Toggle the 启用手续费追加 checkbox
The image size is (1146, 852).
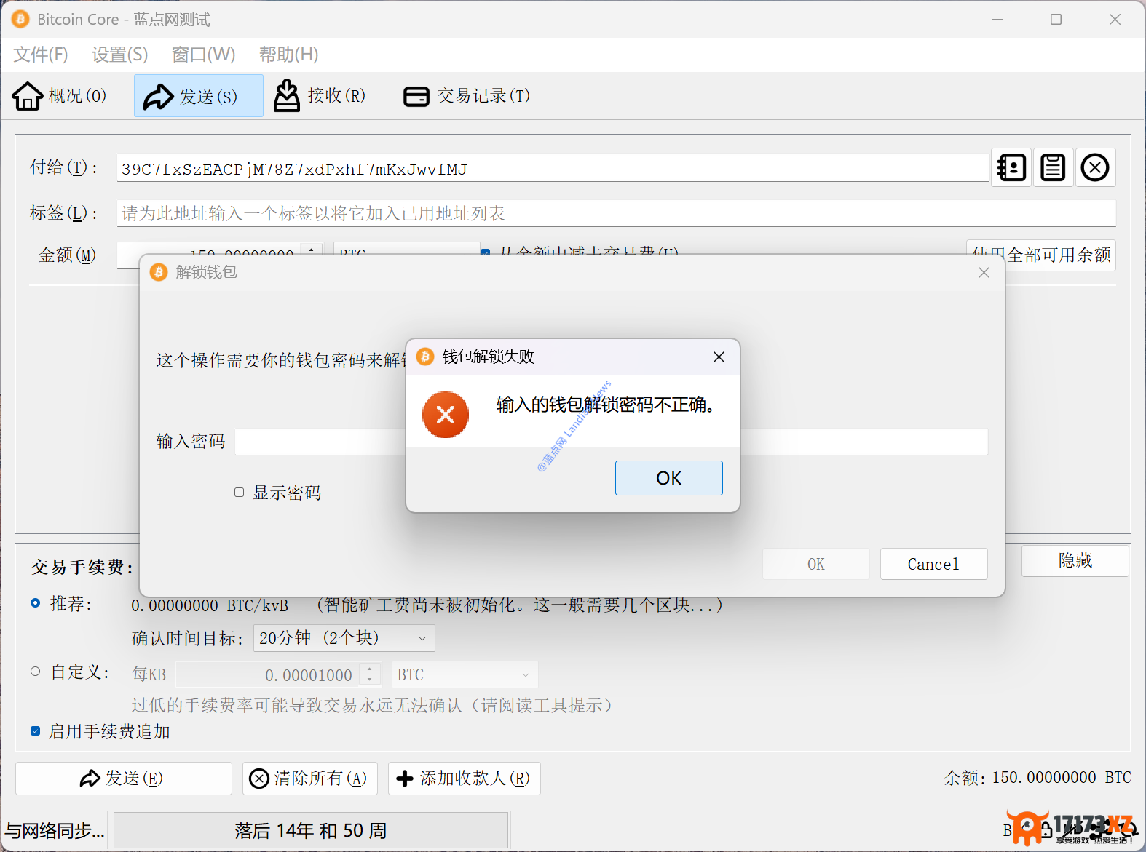click(x=35, y=731)
